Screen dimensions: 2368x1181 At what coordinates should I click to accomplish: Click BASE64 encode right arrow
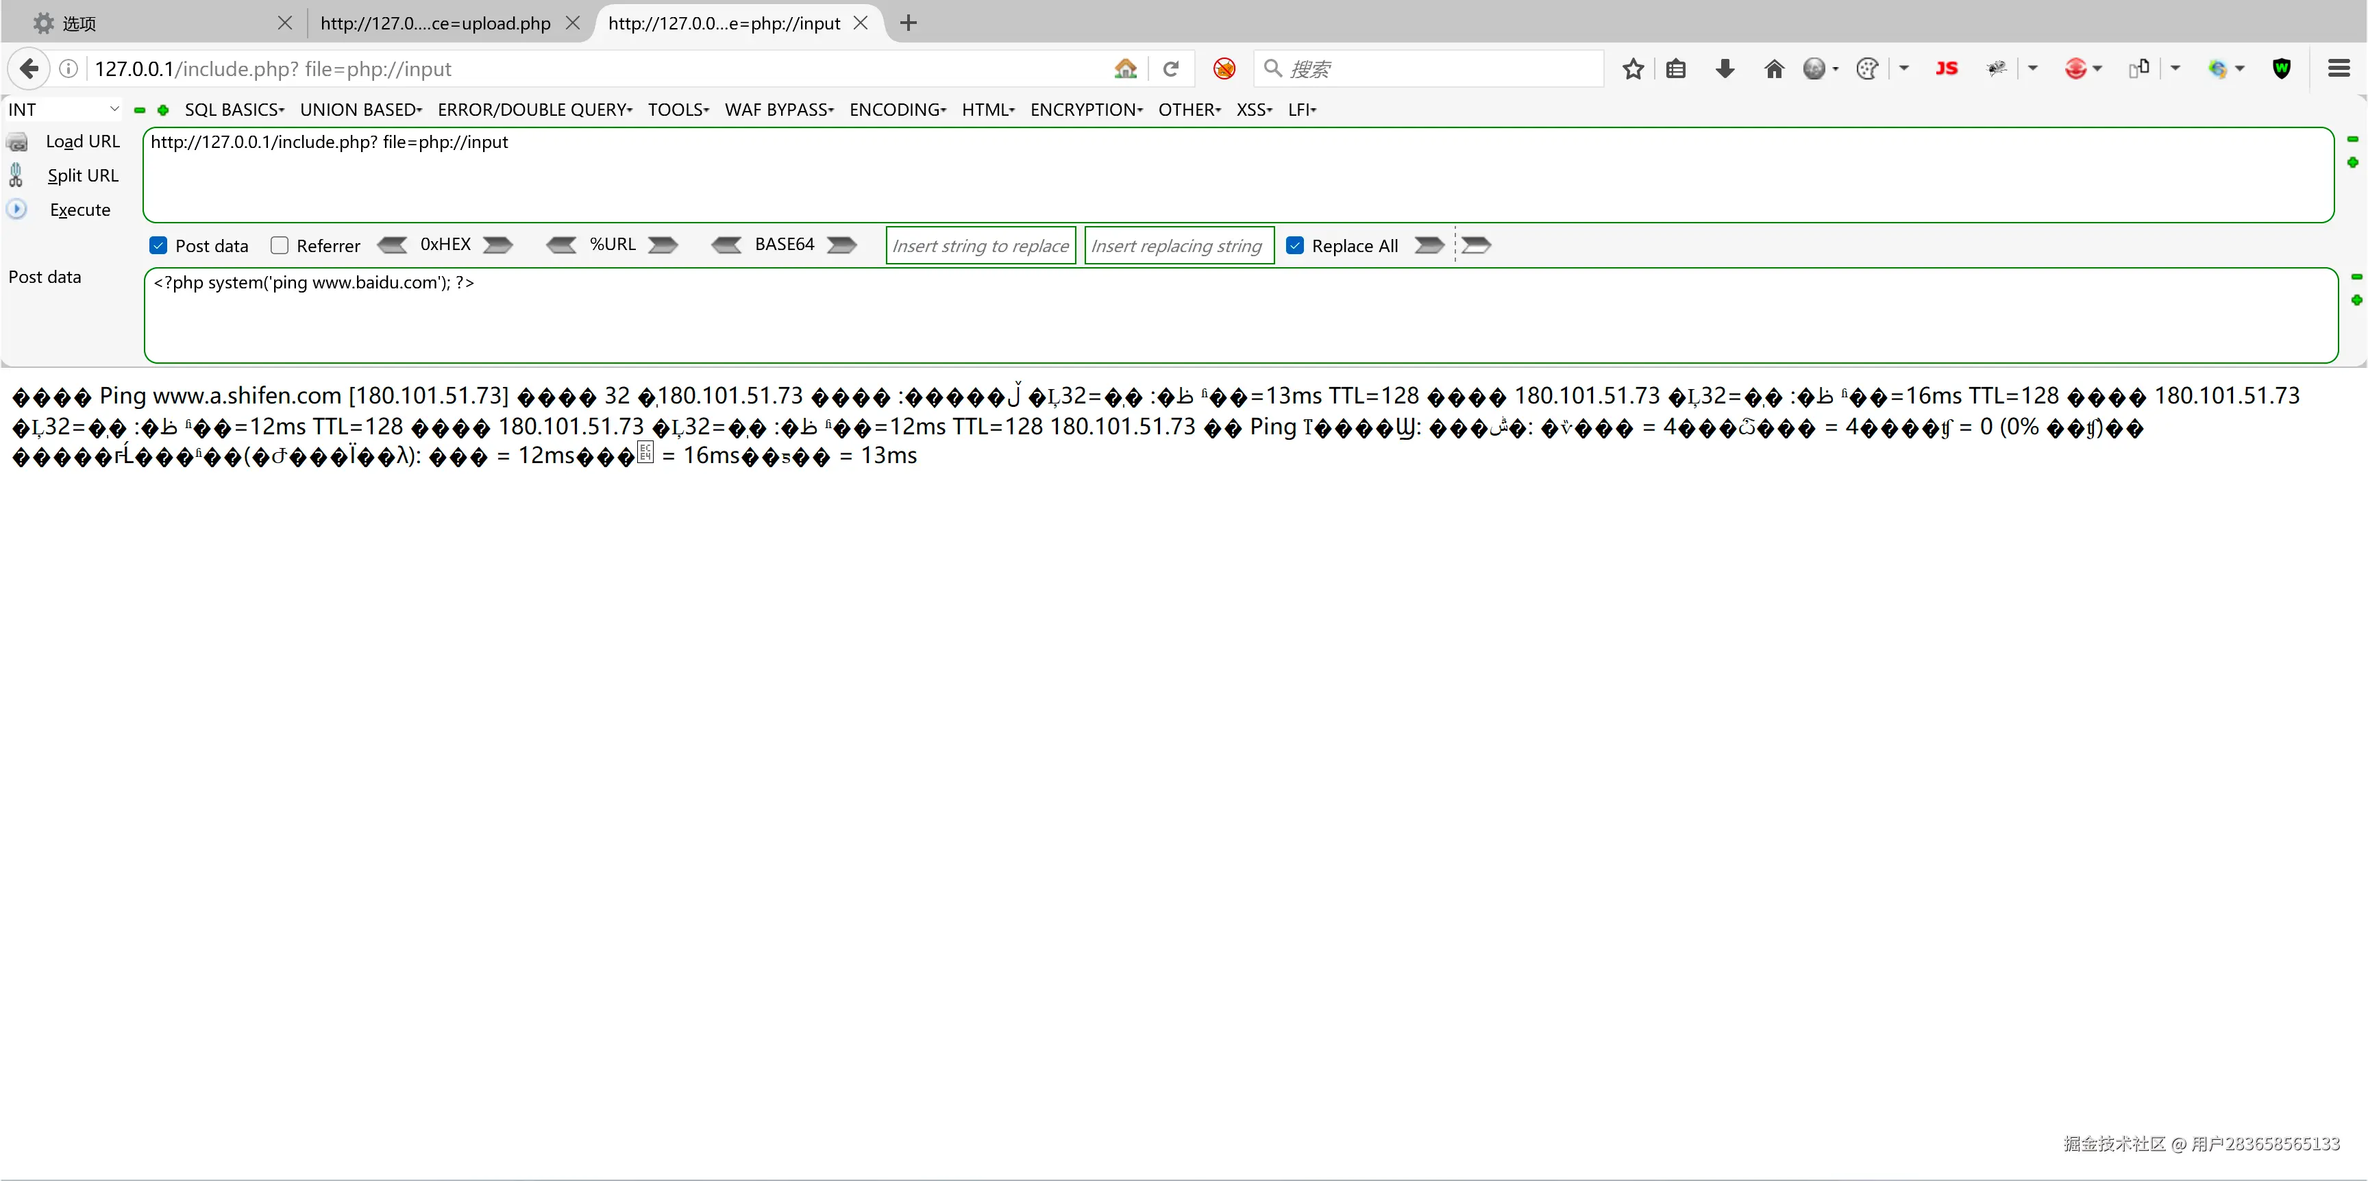pyautogui.click(x=841, y=245)
